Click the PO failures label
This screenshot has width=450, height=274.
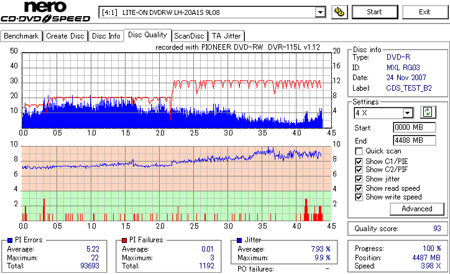pyautogui.click(x=255, y=269)
